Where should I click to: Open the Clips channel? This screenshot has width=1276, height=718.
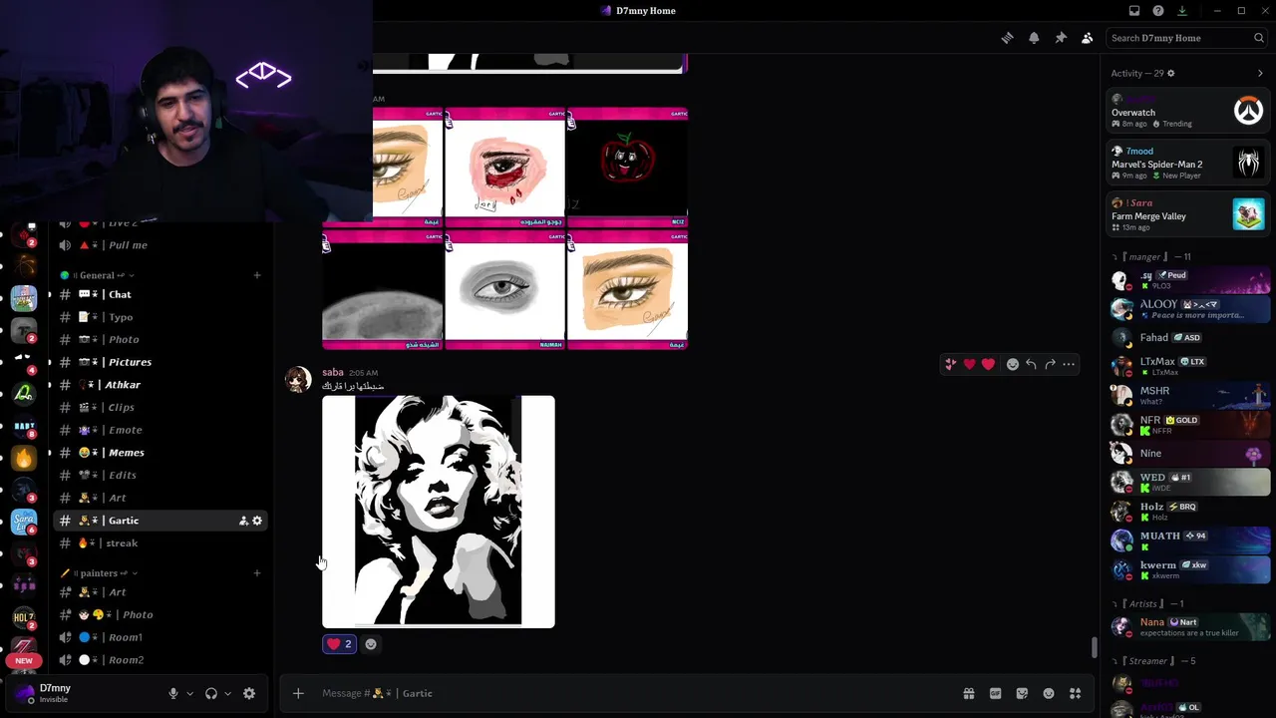(x=159, y=408)
